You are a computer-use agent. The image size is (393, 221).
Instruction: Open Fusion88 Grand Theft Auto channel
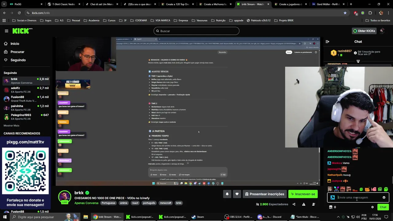[x=26, y=99]
